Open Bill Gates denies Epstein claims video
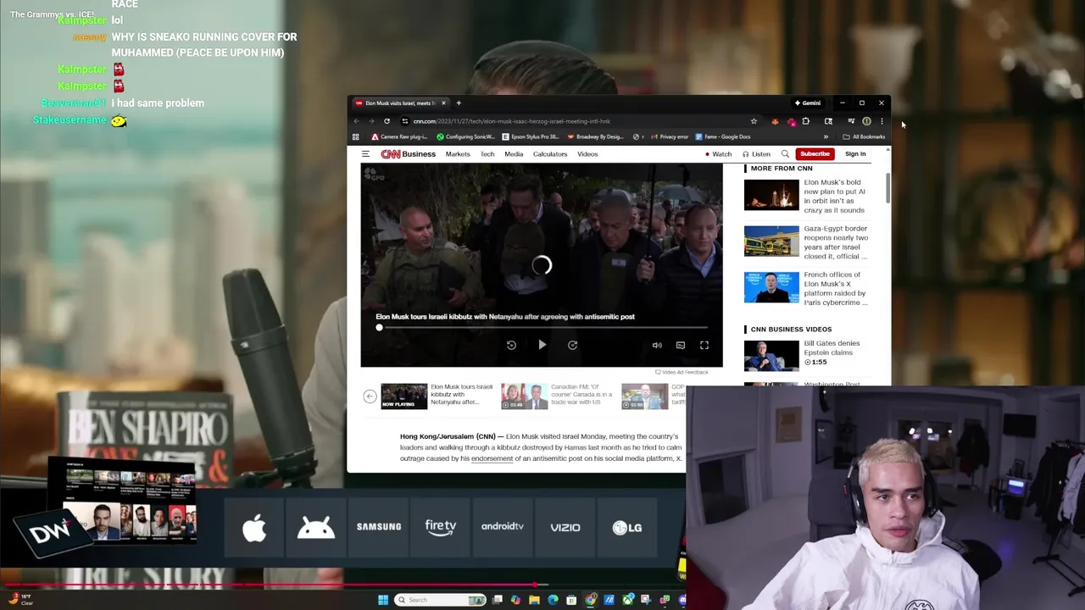 [x=831, y=347]
